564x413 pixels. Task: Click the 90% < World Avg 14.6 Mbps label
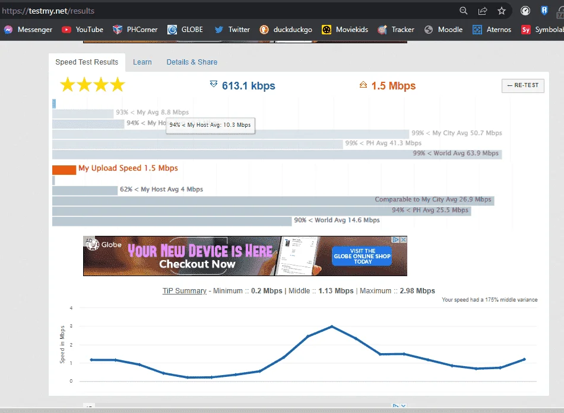(337, 220)
